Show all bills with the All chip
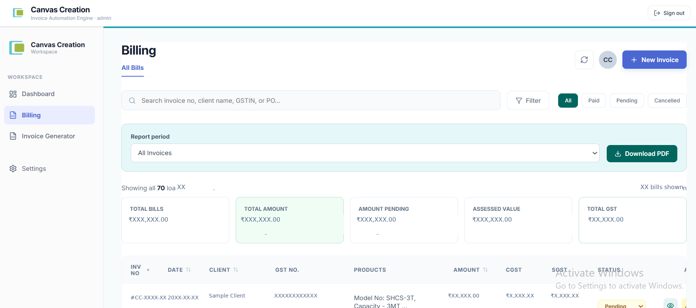The height and width of the screenshot is (308, 696). click(x=568, y=101)
